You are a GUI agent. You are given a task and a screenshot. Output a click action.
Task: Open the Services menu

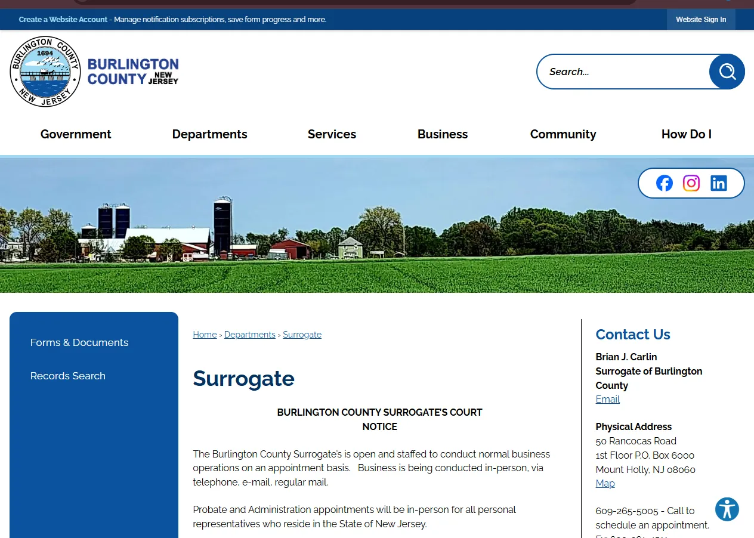(332, 134)
